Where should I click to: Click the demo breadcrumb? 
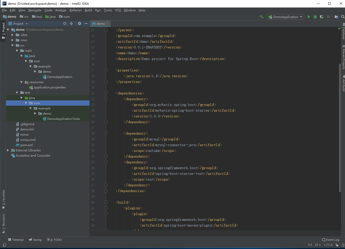pos(10,17)
